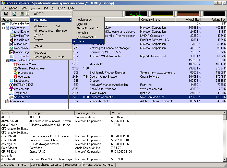The height and width of the screenshot is (168, 227).
Task: Click the rundll32.exe process icon
Action: coord(12,32)
